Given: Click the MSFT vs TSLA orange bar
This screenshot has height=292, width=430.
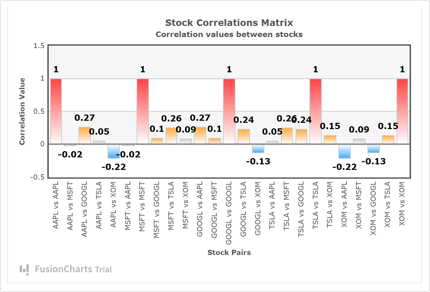Looking at the screenshot, I should [x=171, y=136].
